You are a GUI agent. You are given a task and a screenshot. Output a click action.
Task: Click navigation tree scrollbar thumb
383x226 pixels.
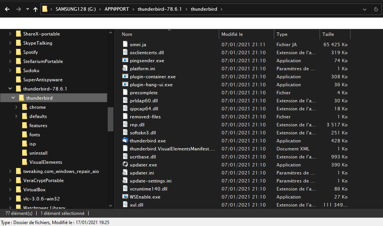pos(110,119)
